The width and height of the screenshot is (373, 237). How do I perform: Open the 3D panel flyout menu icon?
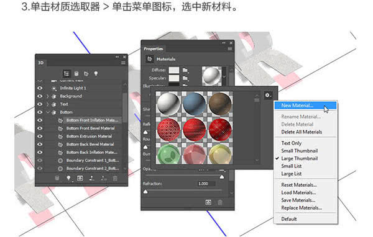point(123,63)
